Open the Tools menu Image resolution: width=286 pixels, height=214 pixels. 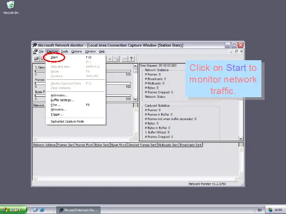click(64, 52)
